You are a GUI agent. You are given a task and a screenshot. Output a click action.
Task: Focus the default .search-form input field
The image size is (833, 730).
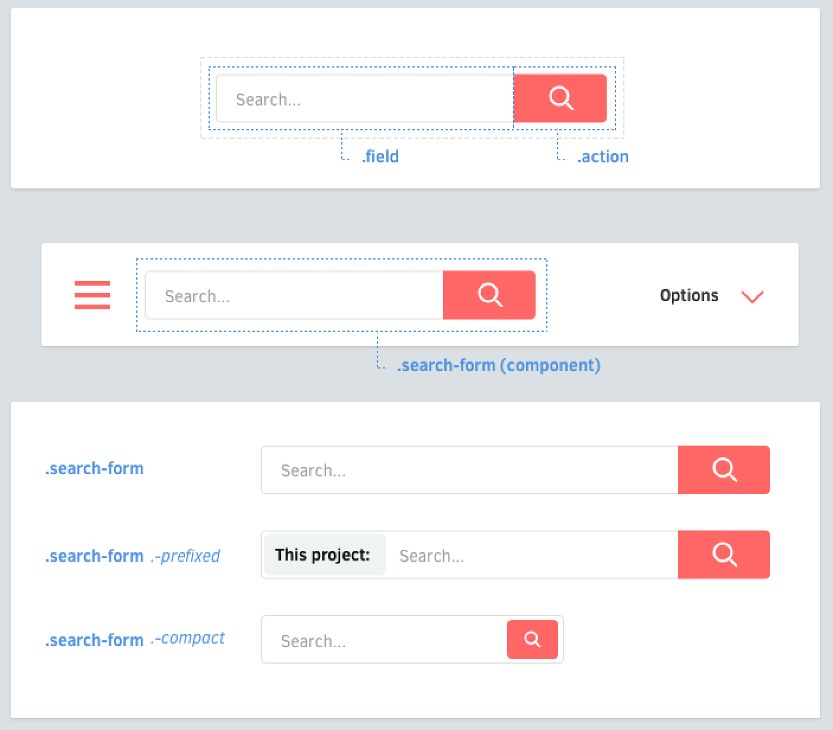coord(469,470)
